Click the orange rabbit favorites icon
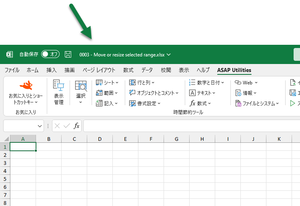 click(x=26, y=85)
